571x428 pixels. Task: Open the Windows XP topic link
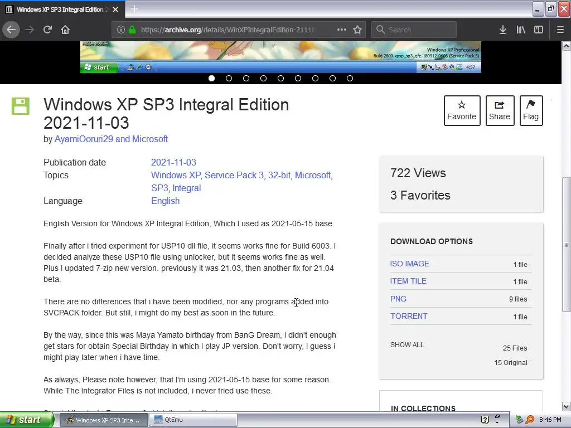[176, 175]
